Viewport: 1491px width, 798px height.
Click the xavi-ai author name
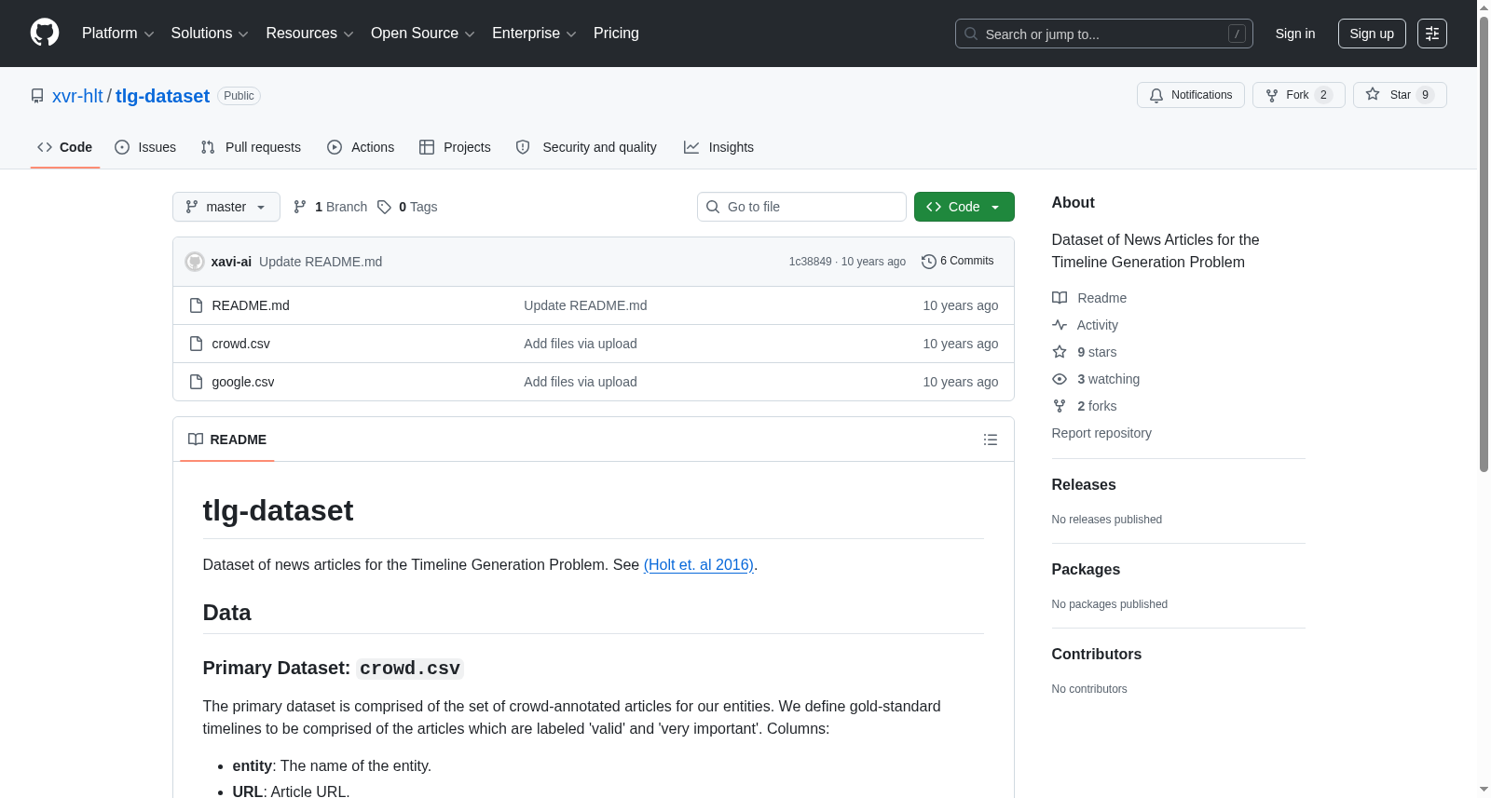(231, 262)
